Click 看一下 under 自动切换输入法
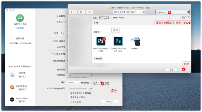Screen dimensions: 202x112 22,90
